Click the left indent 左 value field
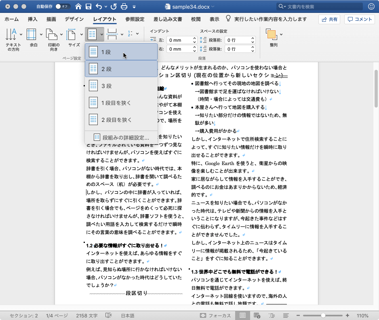The width and height of the screenshot is (379, 320). coord(179,40)
